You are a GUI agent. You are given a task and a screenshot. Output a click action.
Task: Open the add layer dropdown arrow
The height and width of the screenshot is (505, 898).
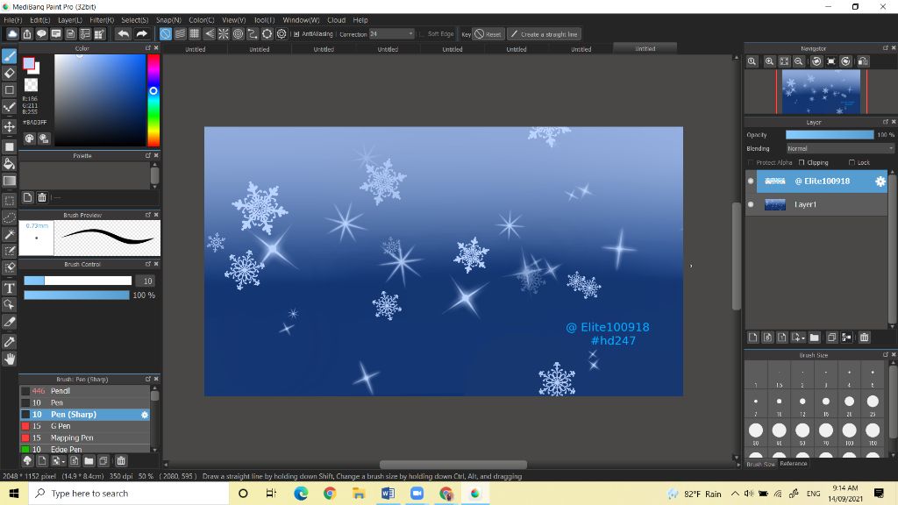tap(798, 338)
